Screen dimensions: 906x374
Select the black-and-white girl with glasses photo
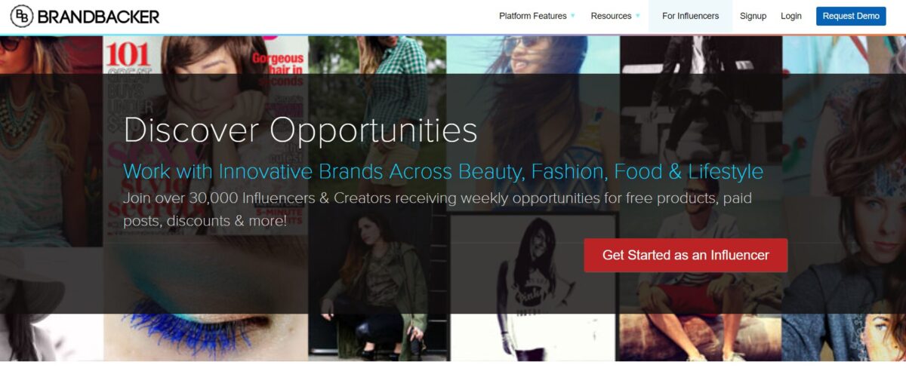click(x=535, y=287)
